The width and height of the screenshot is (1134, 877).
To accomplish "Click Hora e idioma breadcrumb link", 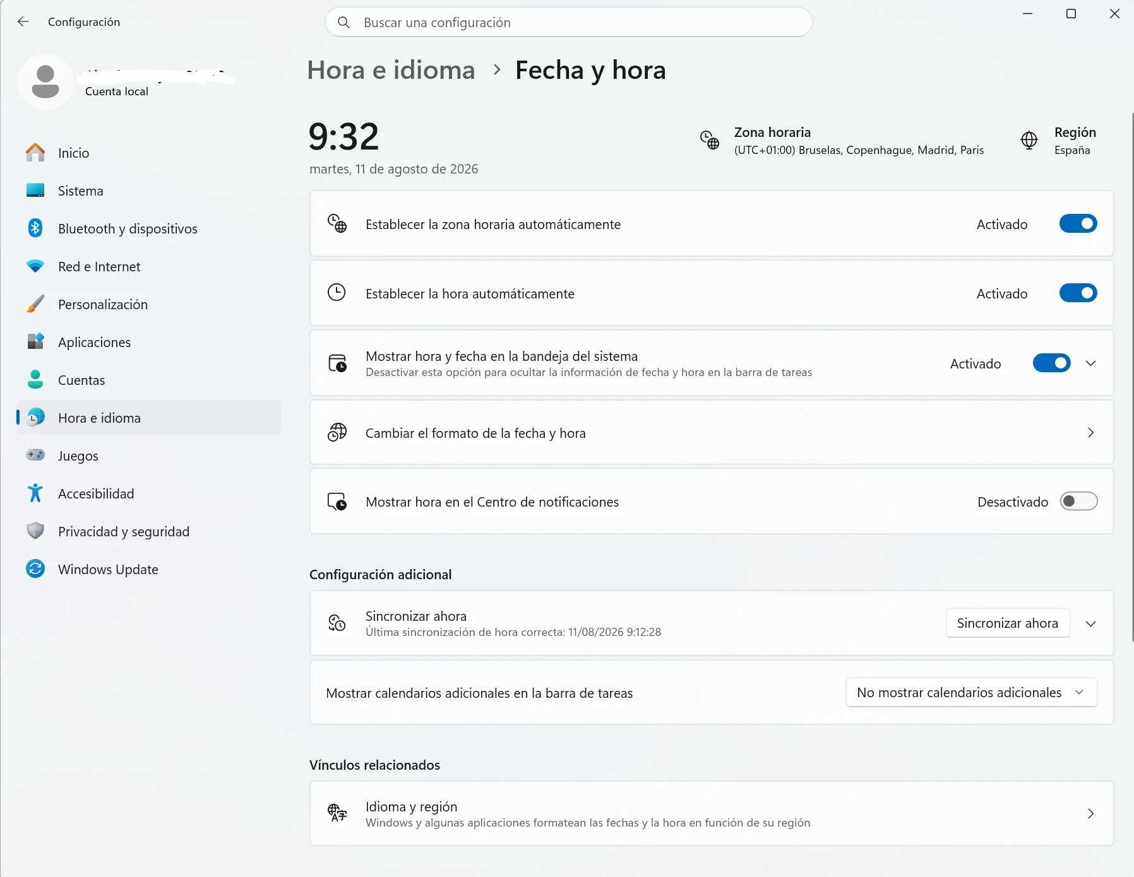I will pyautogui.click(x=391, y=70).
